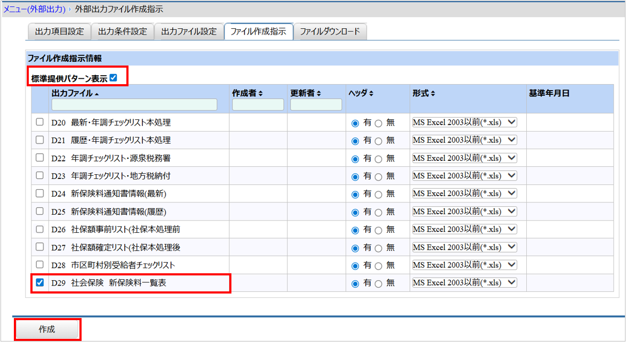Check the D25 新保険料通知書情報(履歴) row
626x342 pixels.
point(39,211)
